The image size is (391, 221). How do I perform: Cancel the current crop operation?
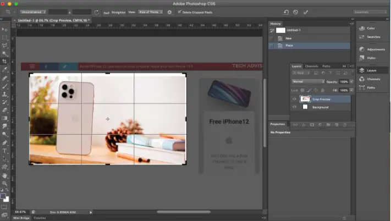(x=295, y=12)
